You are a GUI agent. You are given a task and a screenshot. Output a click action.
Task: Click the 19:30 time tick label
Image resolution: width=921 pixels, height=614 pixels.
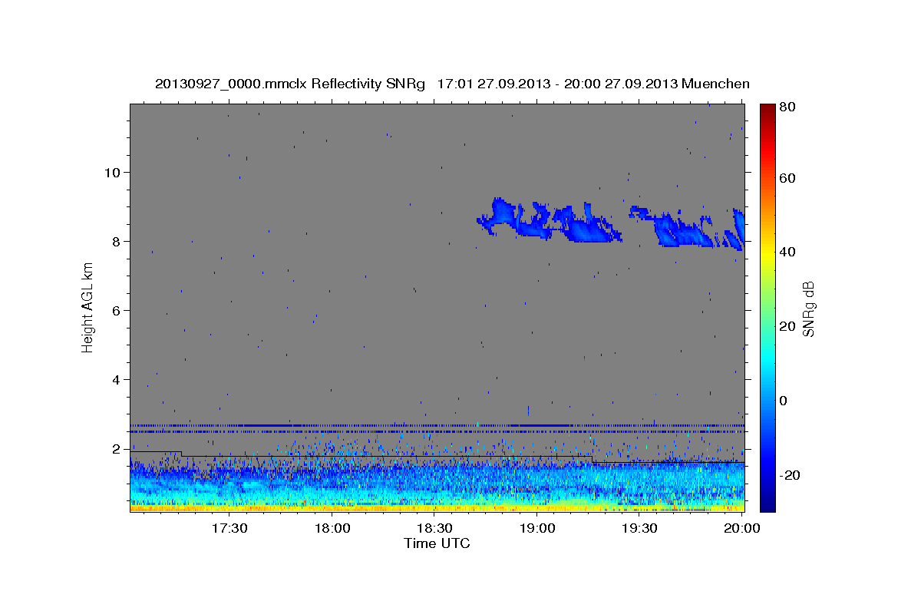coord(639,529)
